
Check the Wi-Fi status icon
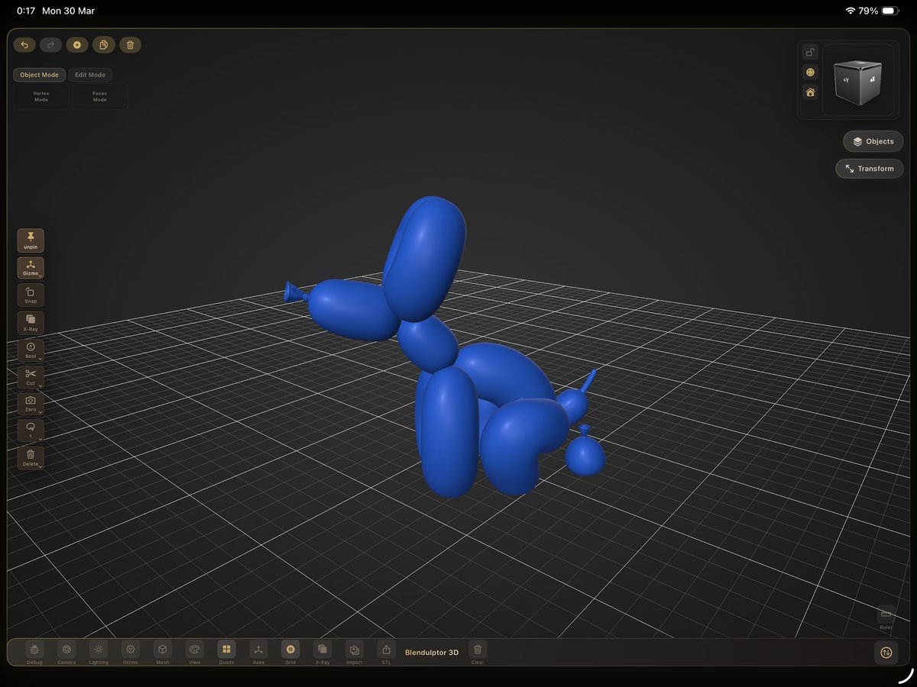[x=850, y=11]
